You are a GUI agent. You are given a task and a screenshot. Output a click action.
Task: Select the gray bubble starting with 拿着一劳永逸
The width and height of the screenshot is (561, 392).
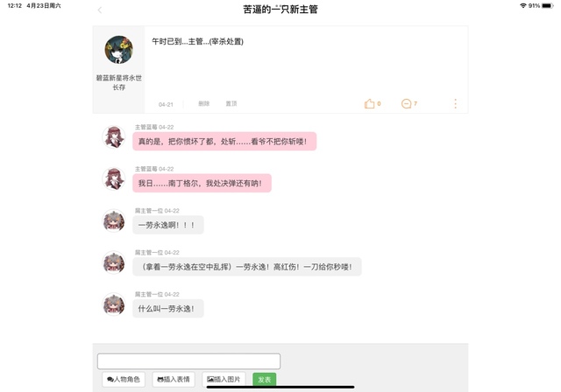247,267
